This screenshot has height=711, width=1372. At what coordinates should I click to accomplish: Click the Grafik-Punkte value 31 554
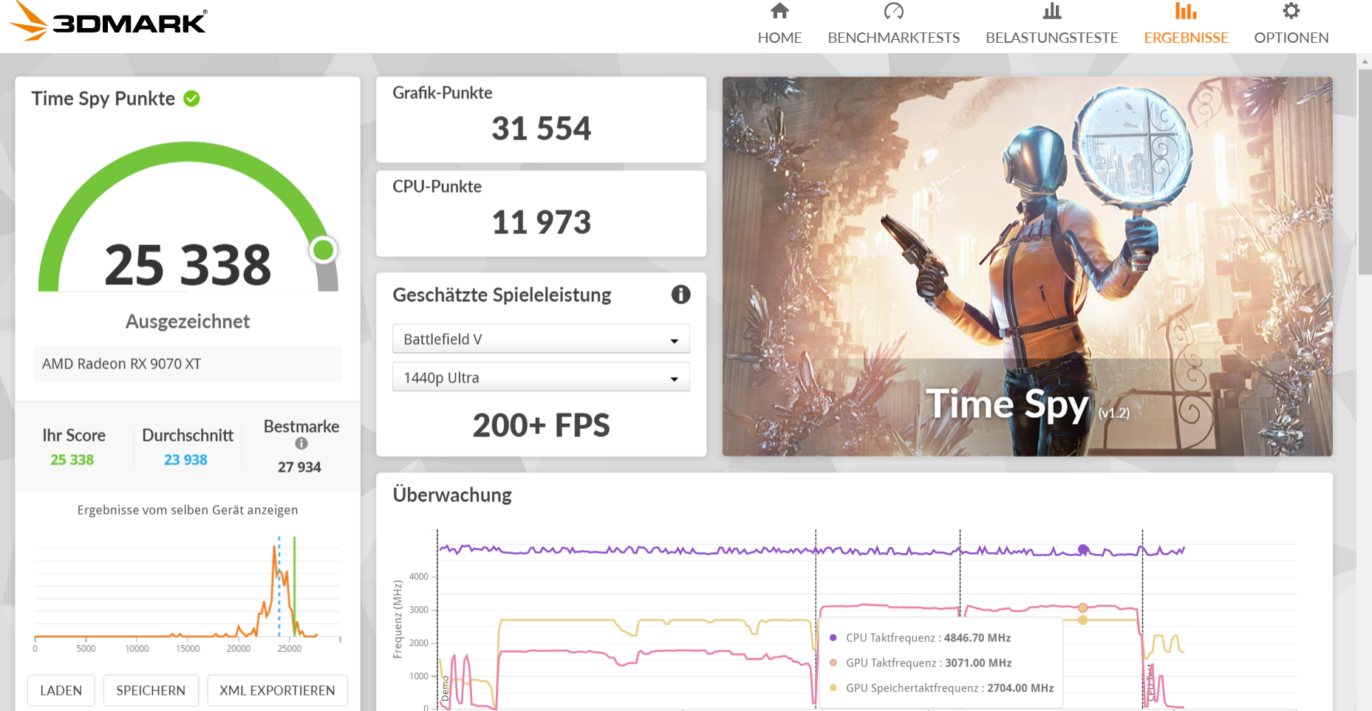[x=541, y=128]
